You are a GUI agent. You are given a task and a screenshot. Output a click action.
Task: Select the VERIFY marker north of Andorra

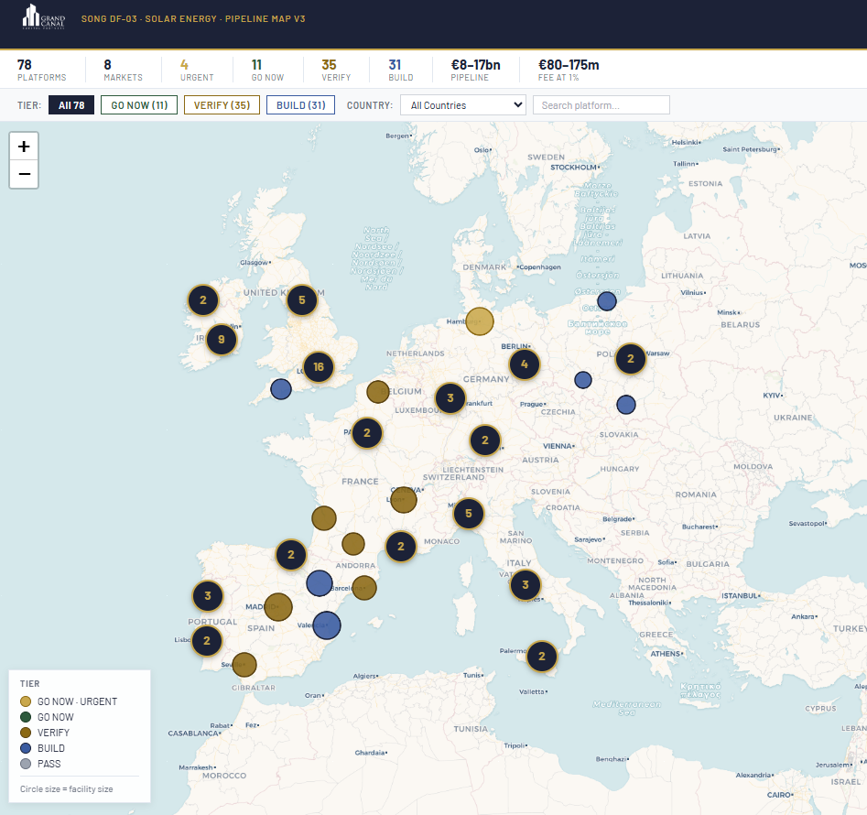click(353, 544)
